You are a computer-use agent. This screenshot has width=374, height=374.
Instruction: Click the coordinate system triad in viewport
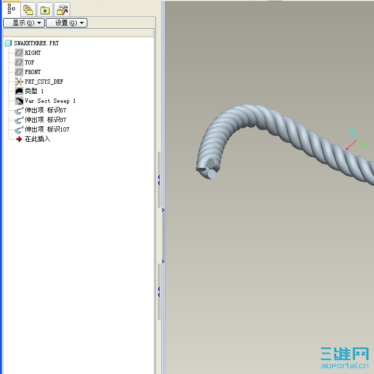pos(356,140)
